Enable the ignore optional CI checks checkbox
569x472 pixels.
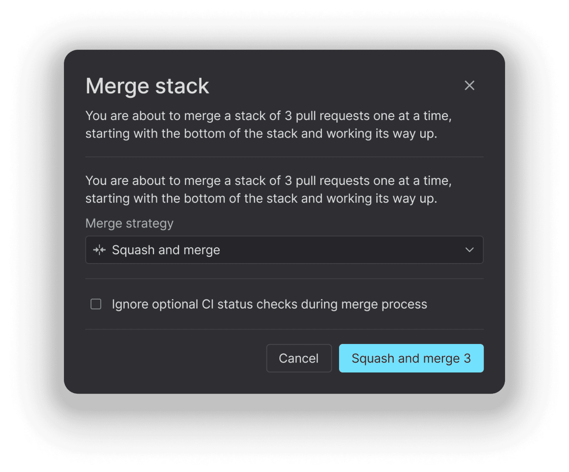coord(96,304)
